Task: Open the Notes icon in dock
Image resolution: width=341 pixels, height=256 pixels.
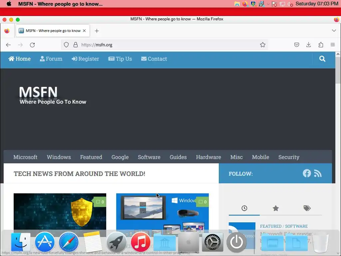Action: [x=93, y=242]
